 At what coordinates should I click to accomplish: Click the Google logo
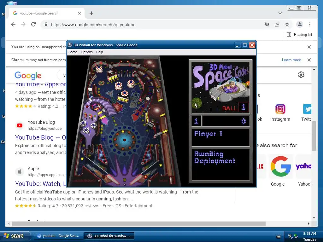click(28, 76)
